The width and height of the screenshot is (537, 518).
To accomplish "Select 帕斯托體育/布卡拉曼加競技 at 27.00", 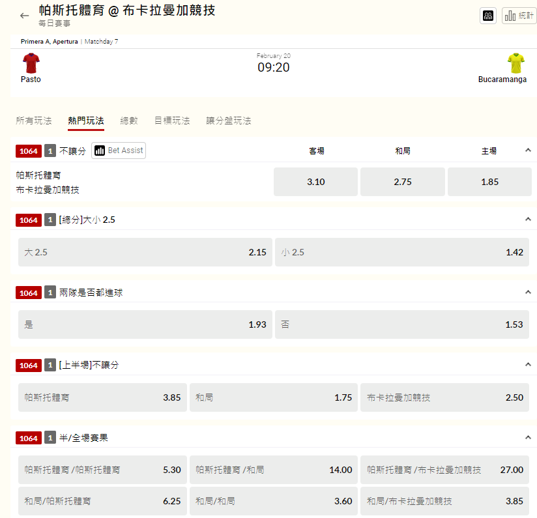I will 444,470.
